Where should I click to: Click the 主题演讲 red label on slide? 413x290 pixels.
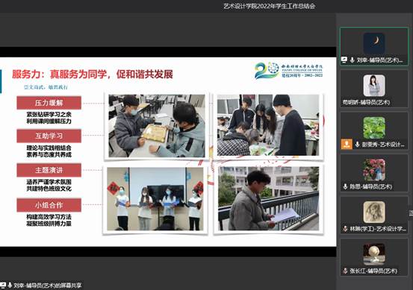coord(49,170)
